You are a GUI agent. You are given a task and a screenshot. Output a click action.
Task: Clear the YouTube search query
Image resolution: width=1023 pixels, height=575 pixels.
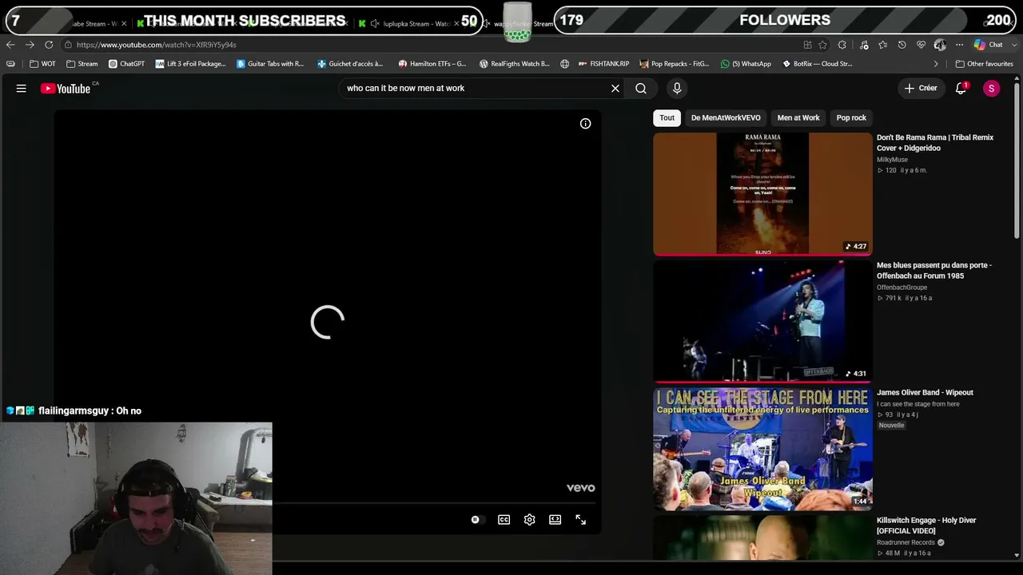point(615,89)
